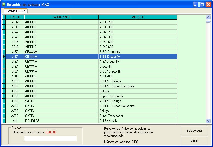Click the scrollbar up arrow
Screen dimensions: 213x147
(x=208, y=17)
